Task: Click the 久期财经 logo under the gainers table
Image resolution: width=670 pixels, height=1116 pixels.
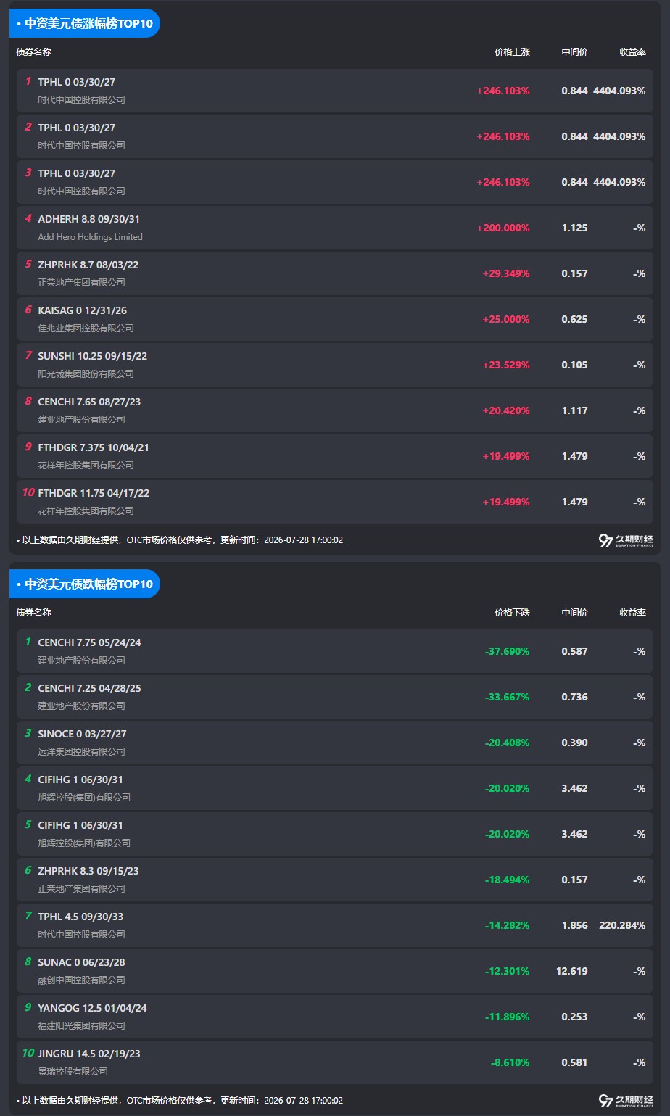Action: click(x=626, y=540)
